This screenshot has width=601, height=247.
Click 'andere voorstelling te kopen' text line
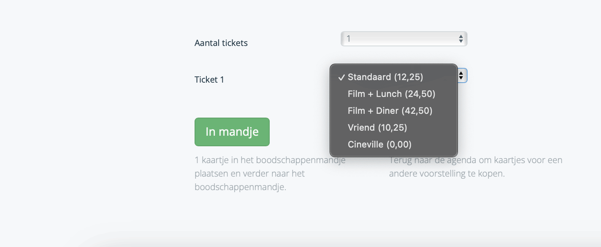(x=447, y=174)
